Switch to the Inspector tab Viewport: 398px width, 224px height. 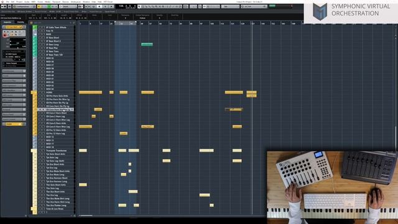point(7,22)
